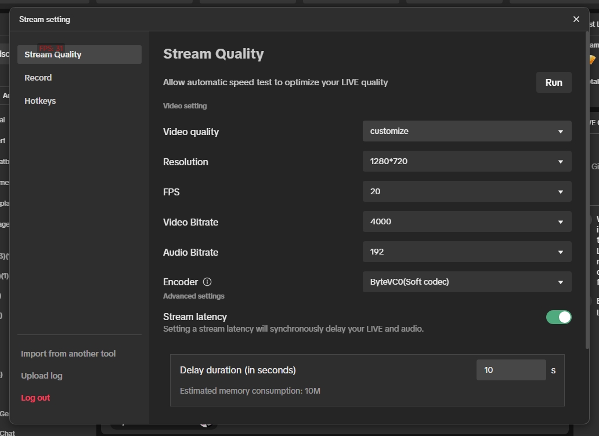This screenshot has height=436, width=599.
Task: Open the Encoder dropdown arrow
Action: (560, 282)
